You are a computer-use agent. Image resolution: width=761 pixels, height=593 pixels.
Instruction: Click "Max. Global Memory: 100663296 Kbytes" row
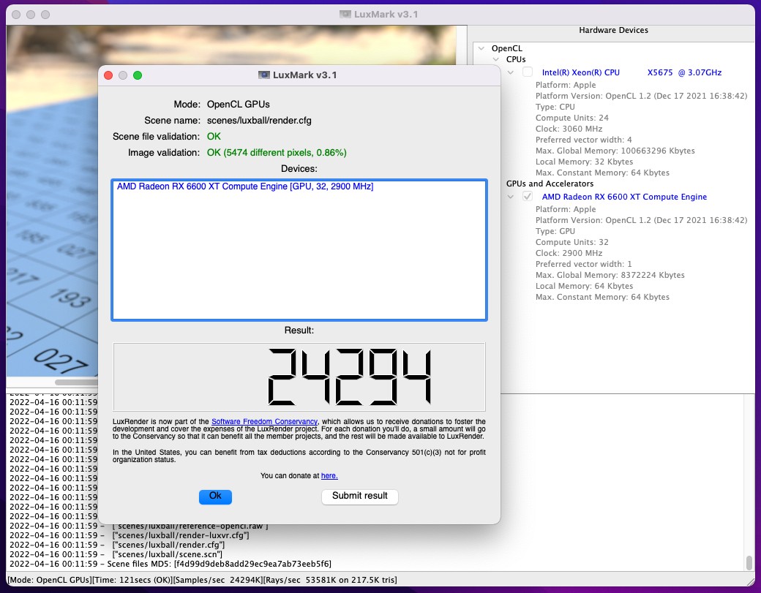pyautogui.click(x=615, y=151)
